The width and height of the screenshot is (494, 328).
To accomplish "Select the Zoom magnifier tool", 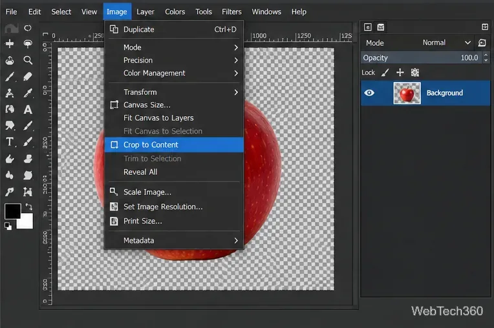I will point(28,60).
